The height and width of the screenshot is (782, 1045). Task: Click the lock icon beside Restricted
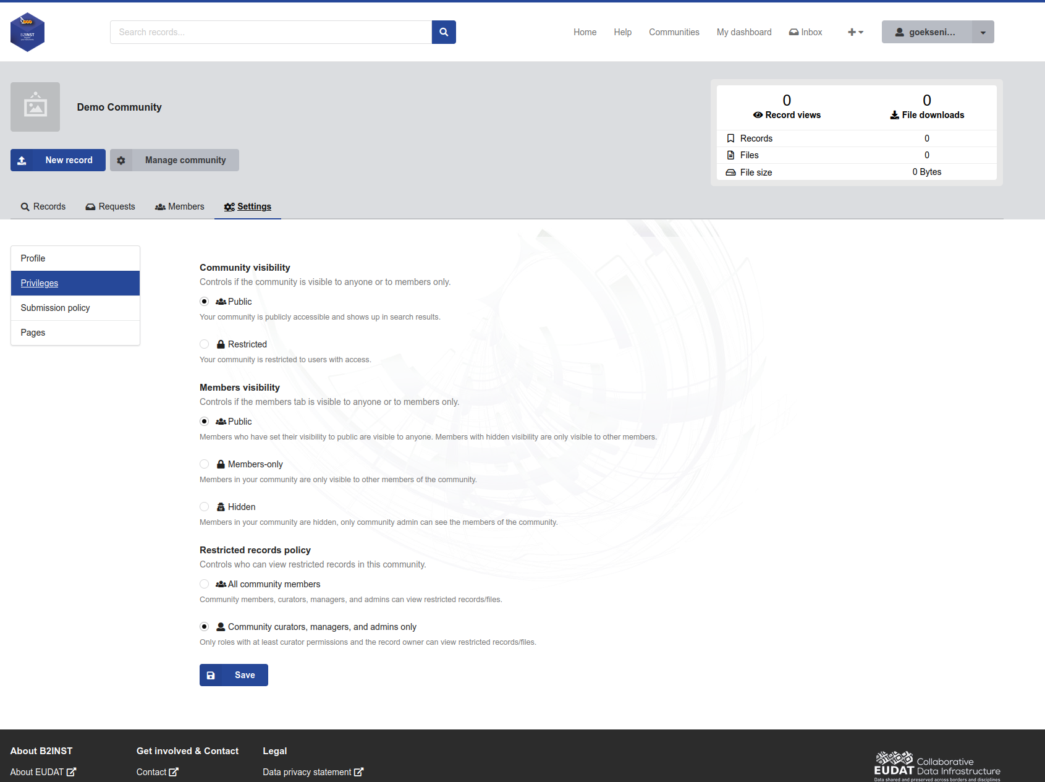coord(221,344)
